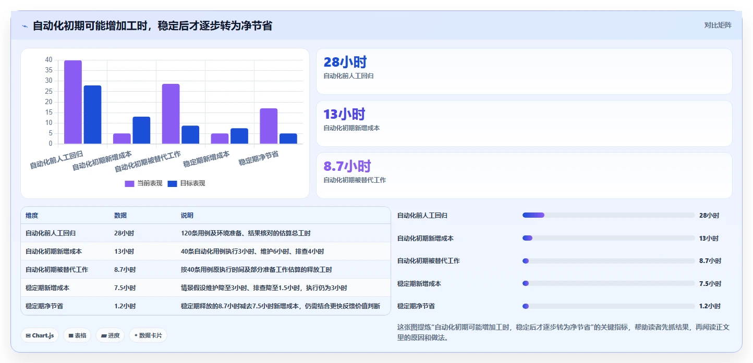Click the purple bar for 稳定期新增成本
753x363 pixels.
(220, 139)
